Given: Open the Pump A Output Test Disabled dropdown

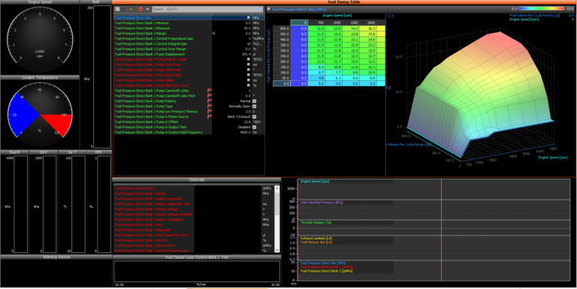Looking at the screenshot, I should pos(254,127).
